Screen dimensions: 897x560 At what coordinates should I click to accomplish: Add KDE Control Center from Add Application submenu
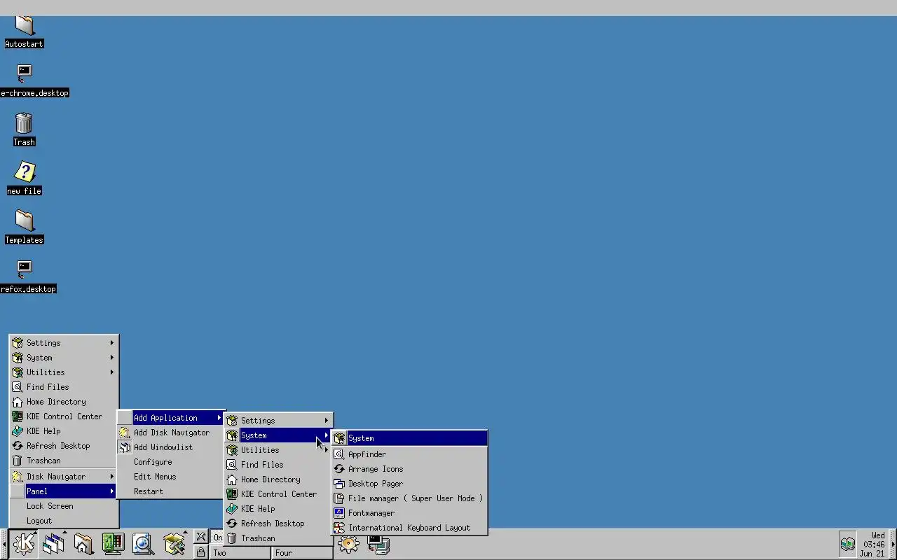click(x=278, y=494)
